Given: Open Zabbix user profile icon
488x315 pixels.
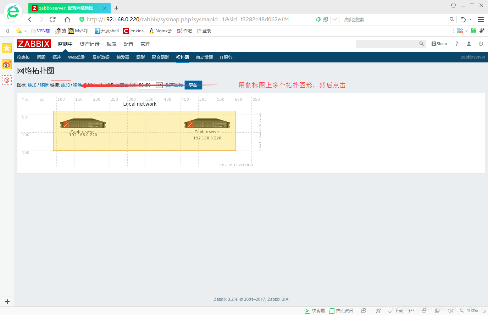Looking at the screenshot, I should (x=469, y=44).
